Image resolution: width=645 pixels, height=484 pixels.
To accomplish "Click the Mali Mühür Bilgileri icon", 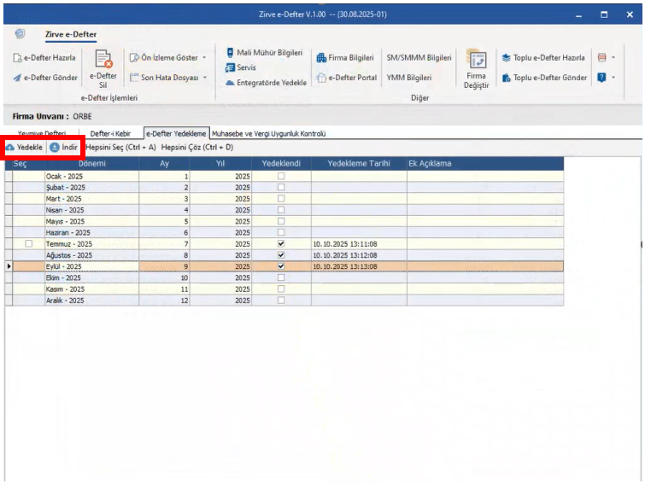I will point(231,53).
